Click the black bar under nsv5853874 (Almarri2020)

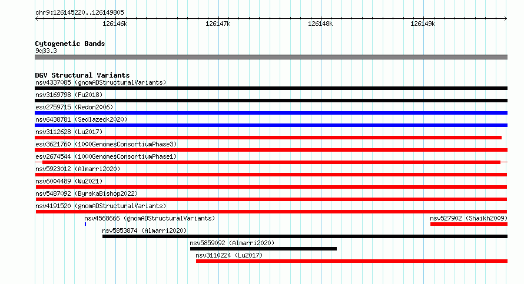305,236
